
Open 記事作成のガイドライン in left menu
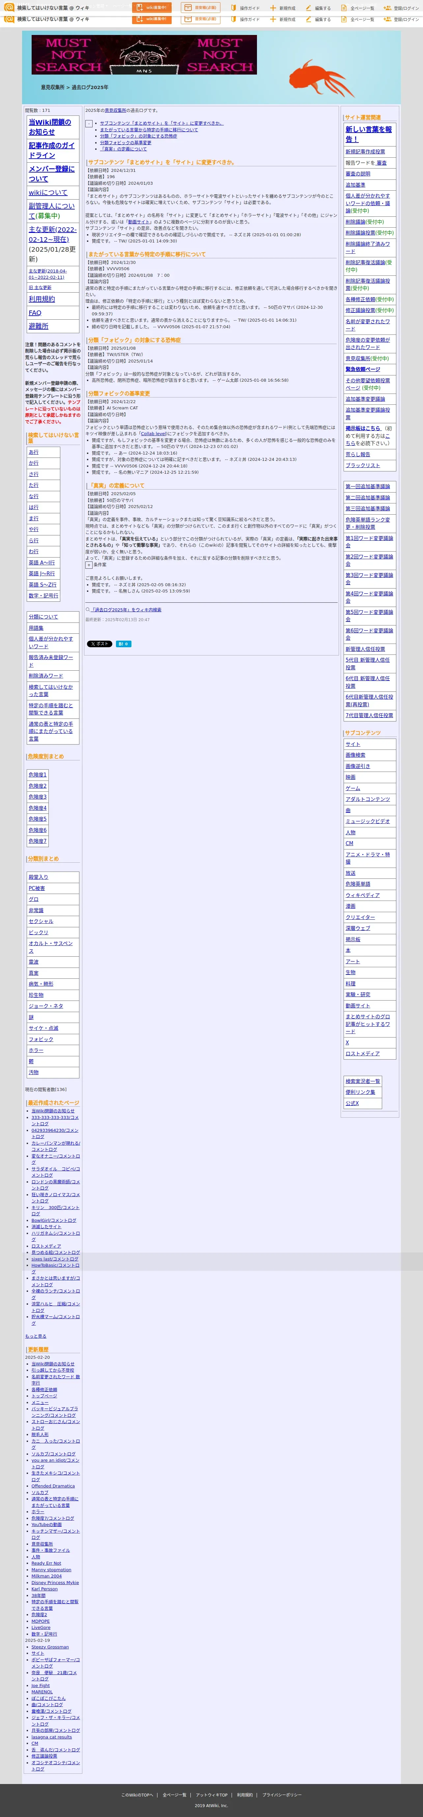point(51,150)
